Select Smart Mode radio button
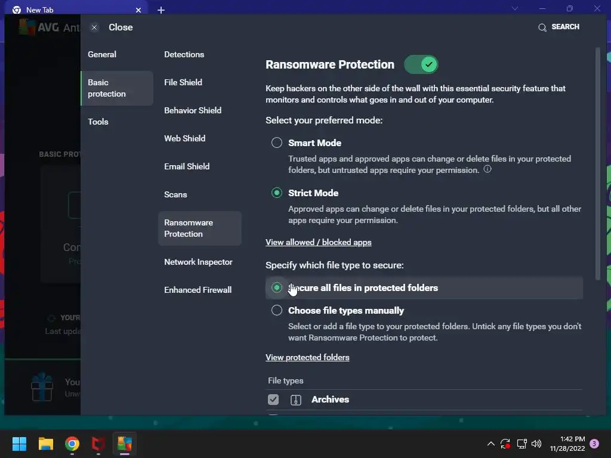Image resolution: width=611 pixels, height=458 pixels. coord(277,143)
